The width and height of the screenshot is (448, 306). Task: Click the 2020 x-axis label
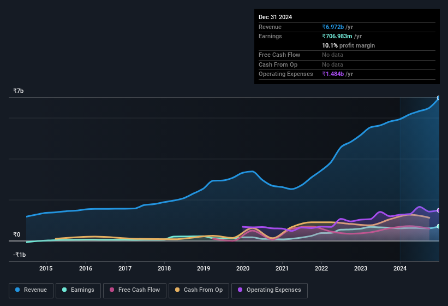tap(243, 268)
